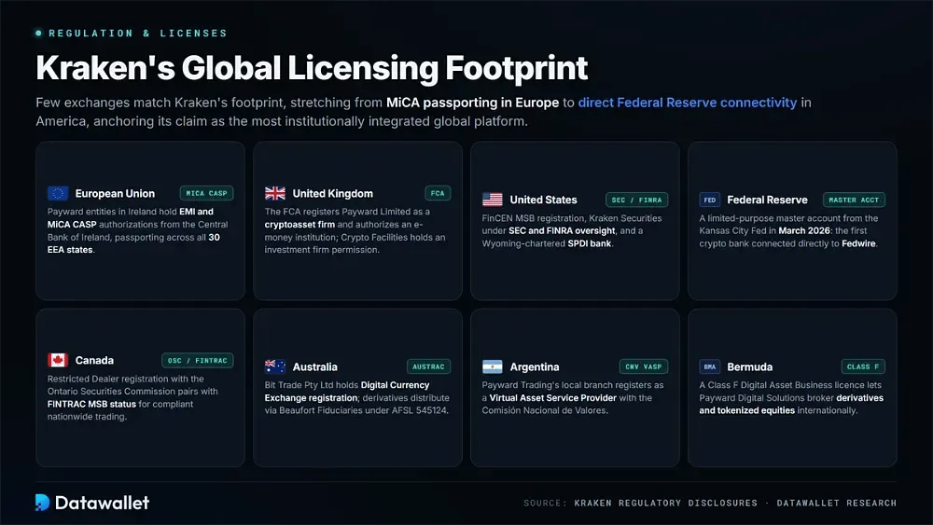933x525 pixels.
Task: Click the 'REGULATION & LICENSES' label
Action: pyautogui.click(x=137, y=34)
